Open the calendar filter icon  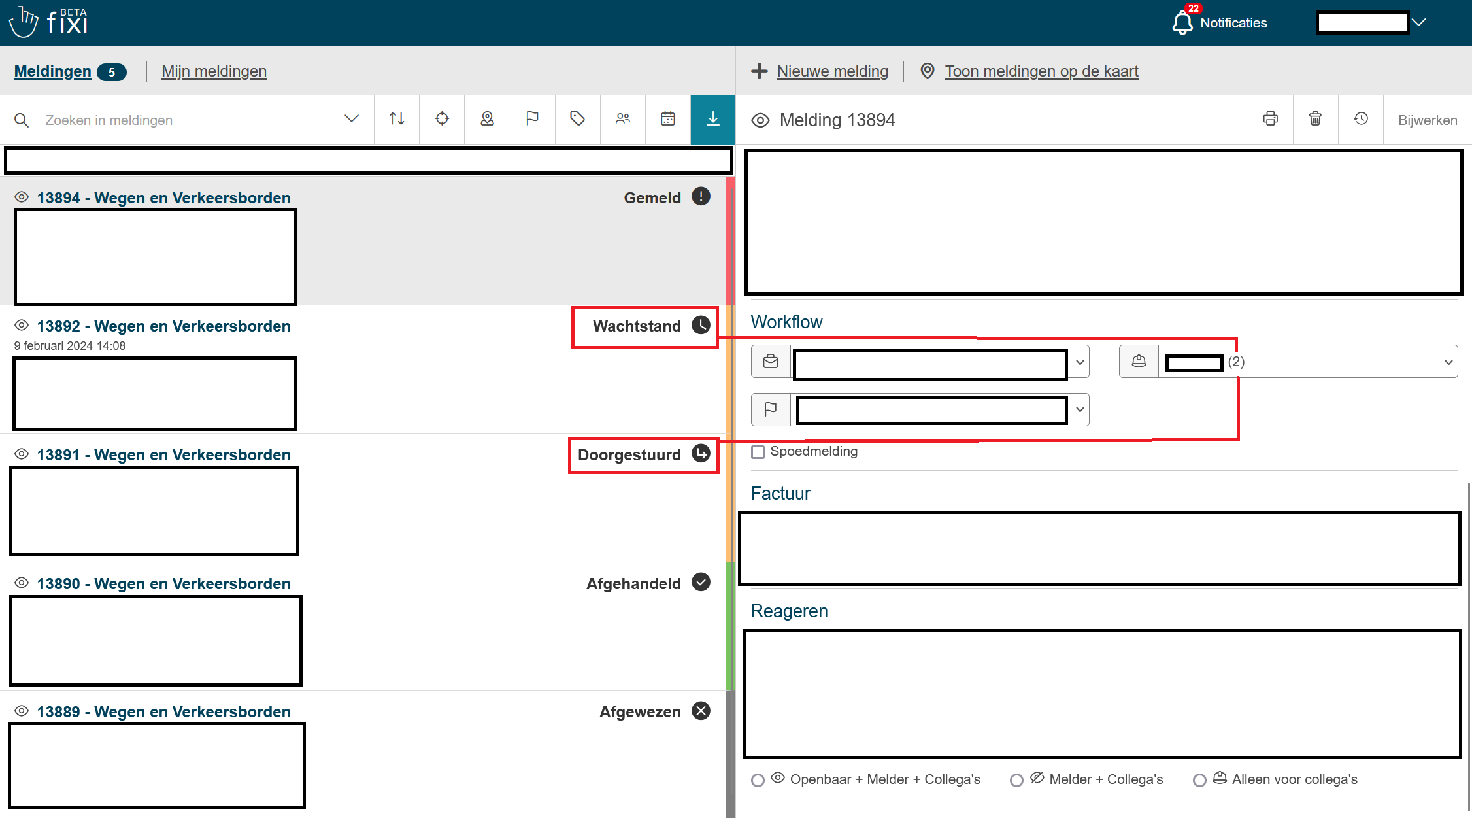click(x=667, y=120)
